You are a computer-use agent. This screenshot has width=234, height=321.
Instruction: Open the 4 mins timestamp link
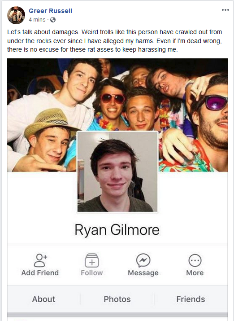click(x=37, y=20)
